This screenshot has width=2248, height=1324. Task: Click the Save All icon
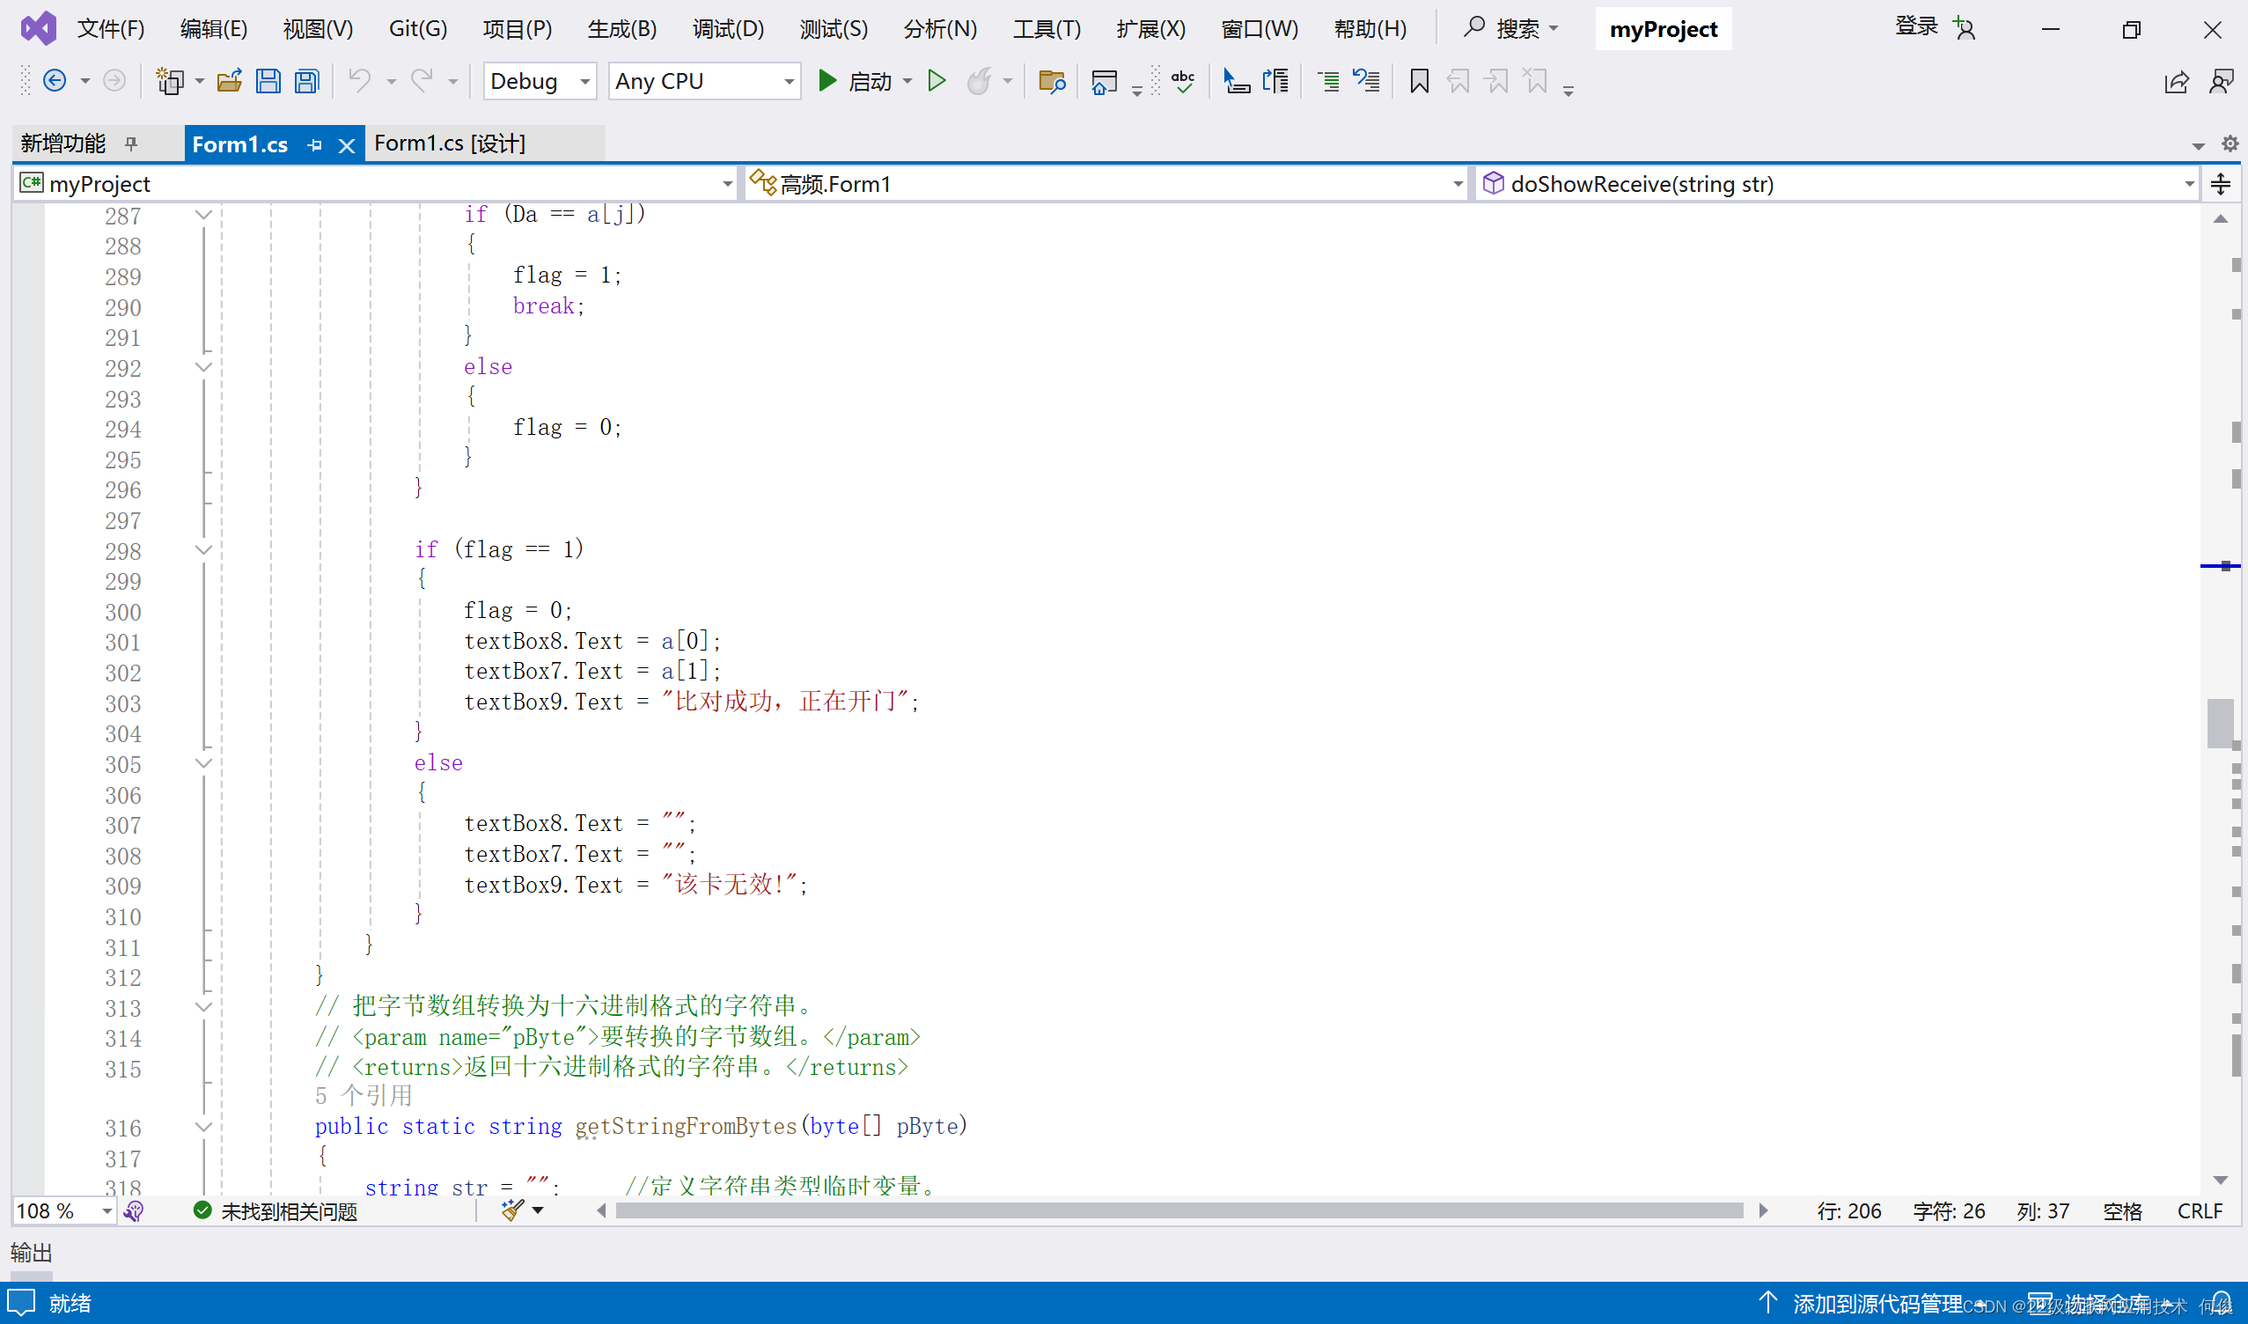point(307,81)
